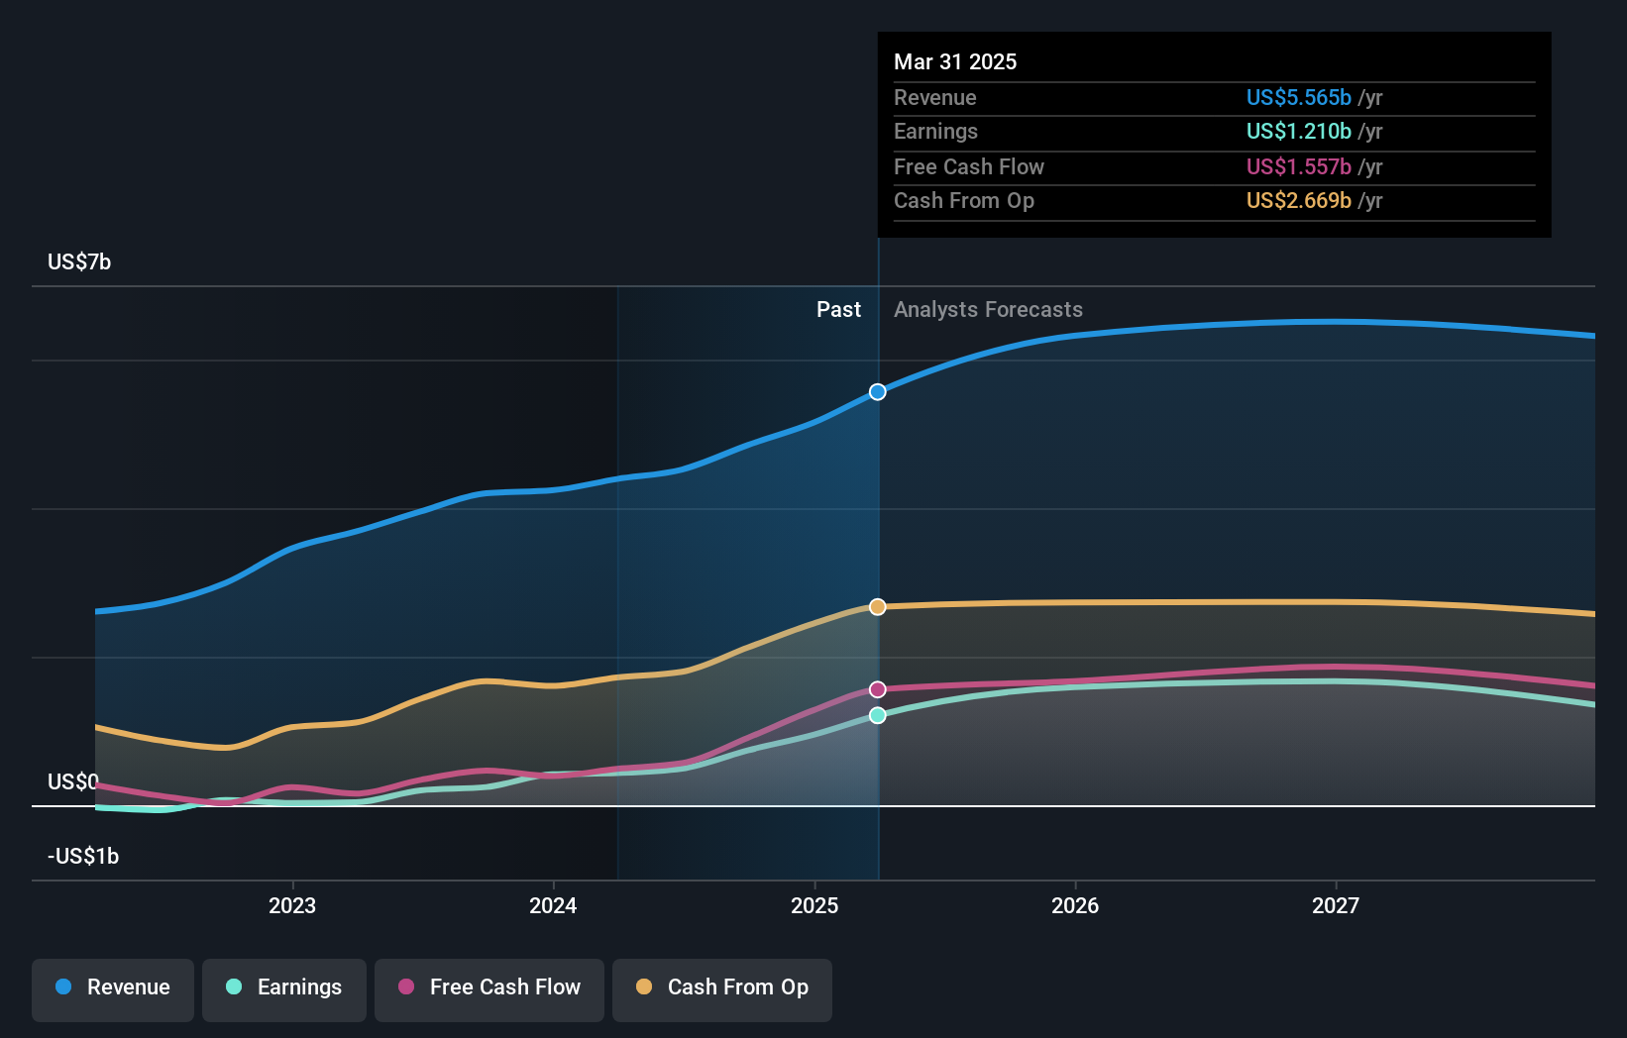Switch to the Past section of the chart
1627x1038 pixels.
pos(839,309)
